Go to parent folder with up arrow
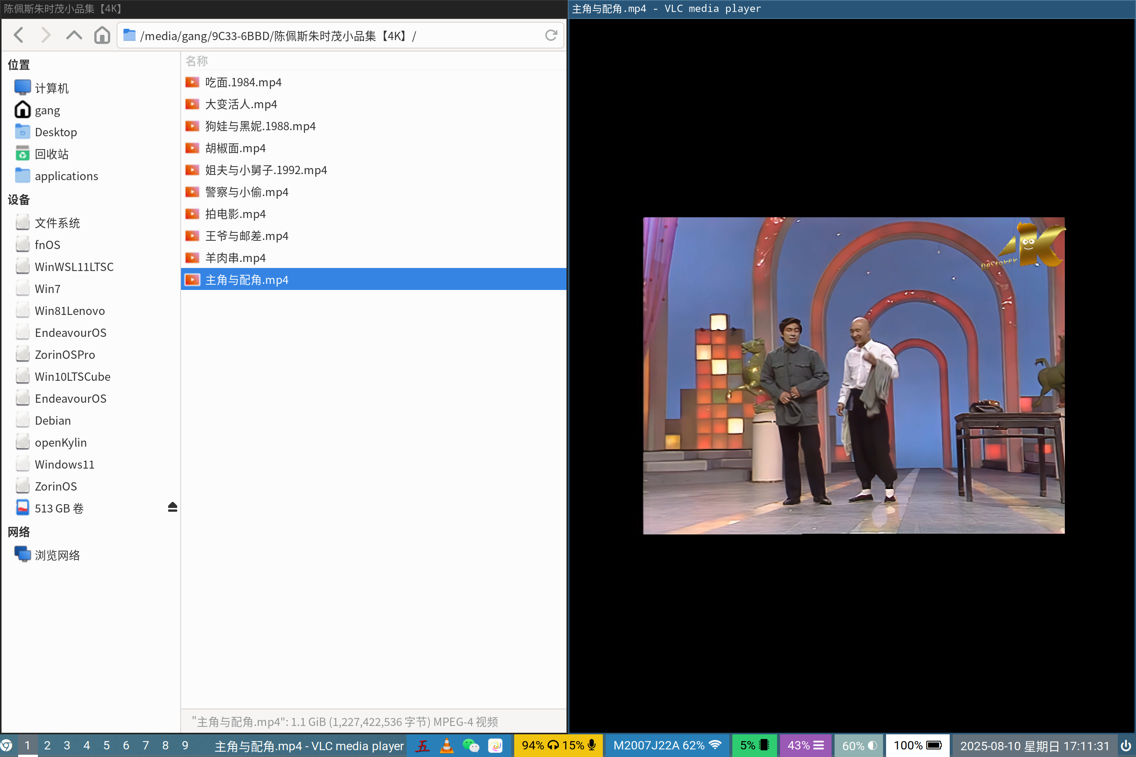This screenshot has height=757, width=1136. (x=74, y=35)
